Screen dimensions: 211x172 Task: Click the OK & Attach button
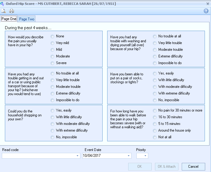(167, 167)
